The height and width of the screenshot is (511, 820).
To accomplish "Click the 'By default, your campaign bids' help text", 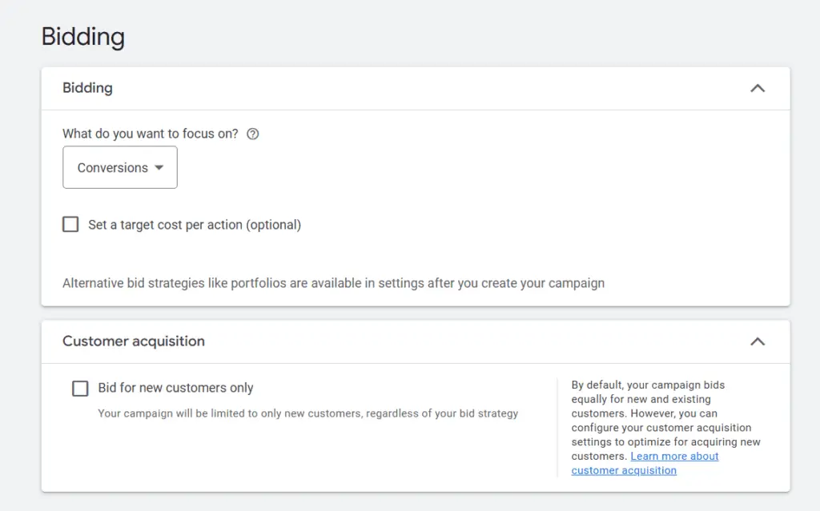I will (x=648, y=385).
